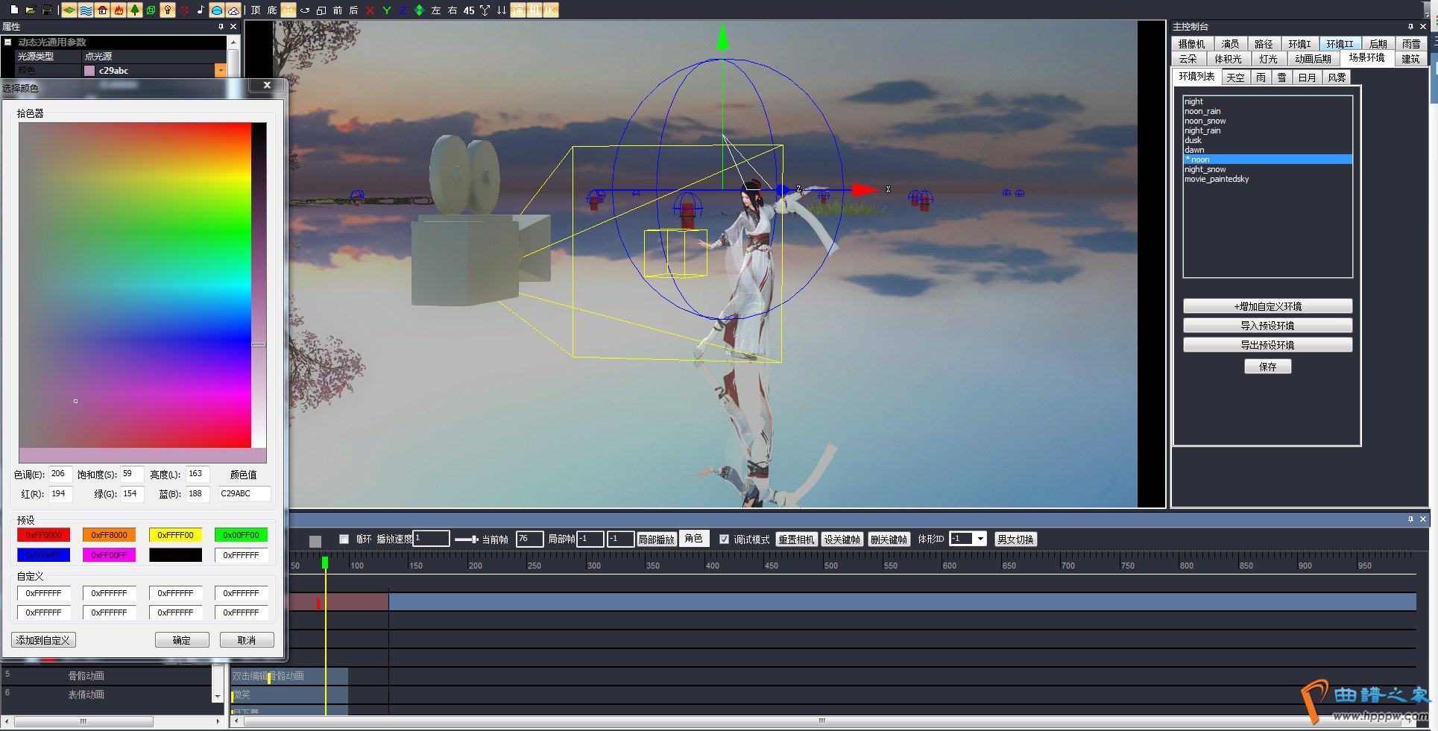Enable the 循环 loop checkbox
Image resolution: width=1438 pixels, height=731 pixels.
(x=344, y=539)
